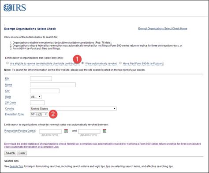Screen dimensions: 209x173
Task: Click the Exemption Type label
Action: point(14,114)
